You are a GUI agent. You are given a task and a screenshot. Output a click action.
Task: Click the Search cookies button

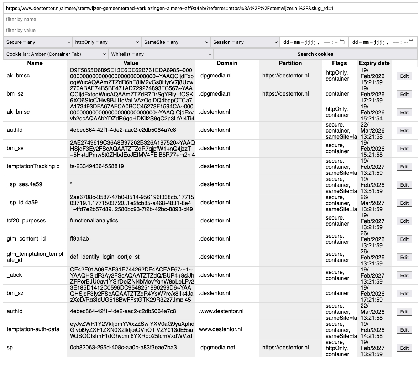pos(315,54)
